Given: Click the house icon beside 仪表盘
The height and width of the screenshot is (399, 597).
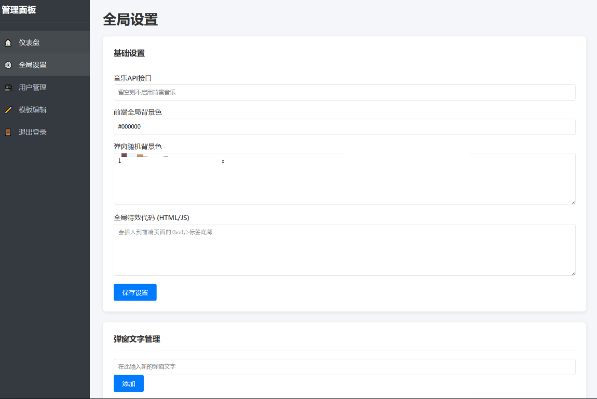Looking at the screenshot, I should point(8,42).
